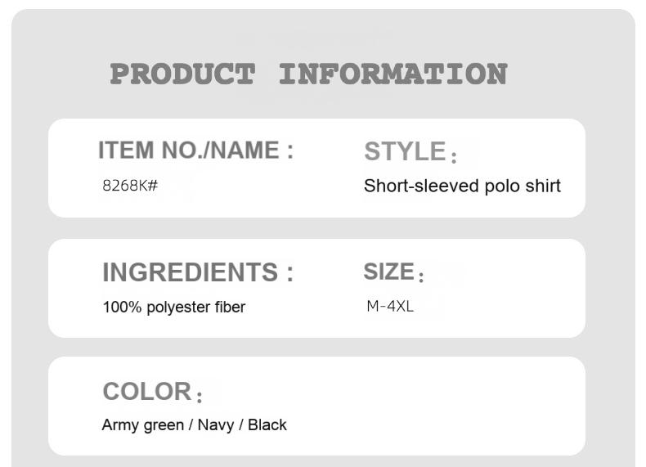Select the SIZE label
Screen dimensions: 646x467
click(389, 272)
